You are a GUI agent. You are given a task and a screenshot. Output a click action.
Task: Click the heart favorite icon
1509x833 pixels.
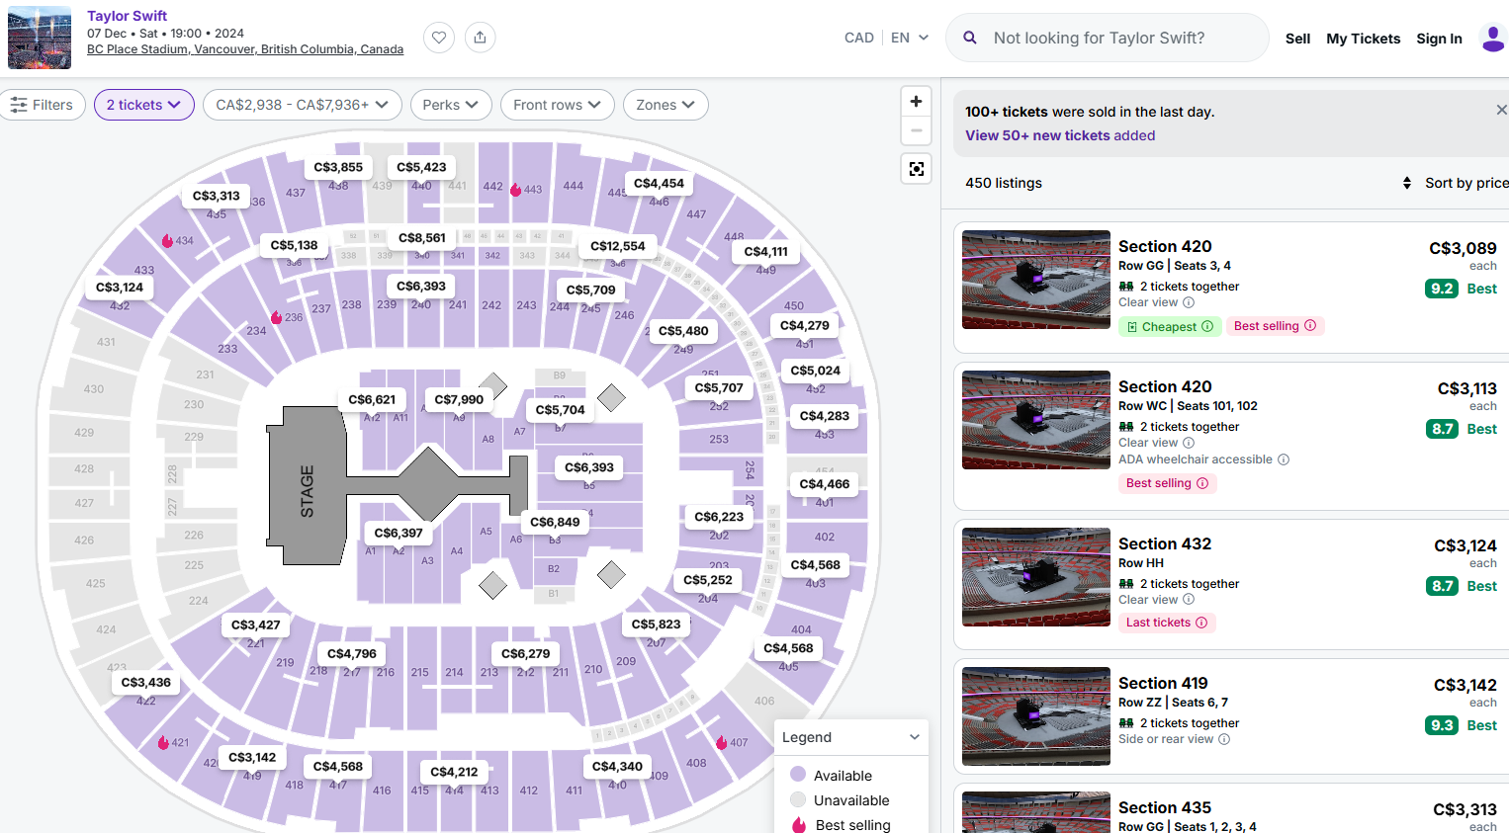(439, 38)
